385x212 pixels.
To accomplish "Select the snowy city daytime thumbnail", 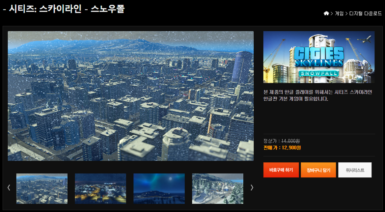I will pyautogui.click(x=42, y=188).
